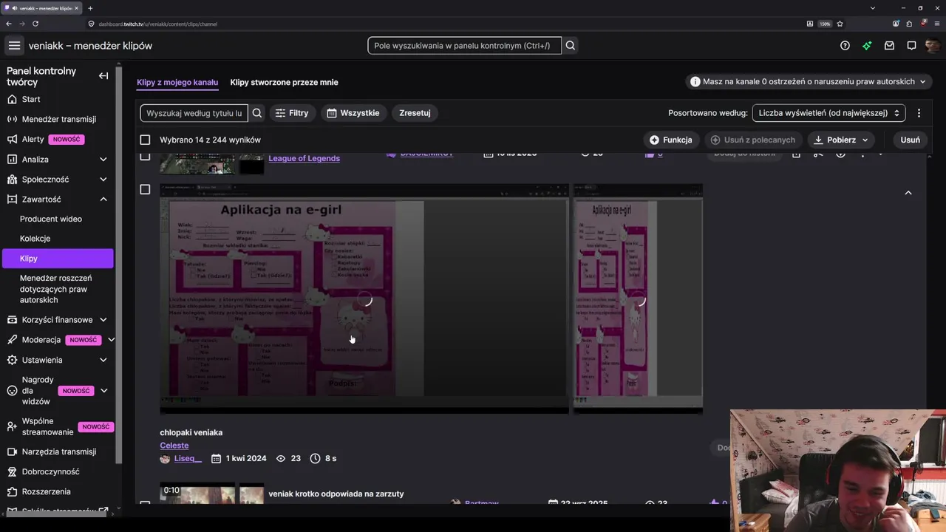
Task: Open the Pobierz download dropdown
Action: click(840, 140)
